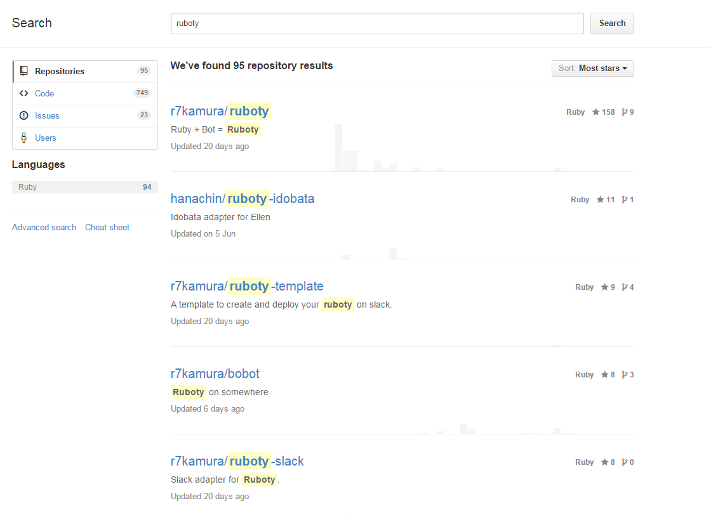Viewport: 711px width, 515px height.
Task: Switch to the Code results filter
Action: pos(44,93)
